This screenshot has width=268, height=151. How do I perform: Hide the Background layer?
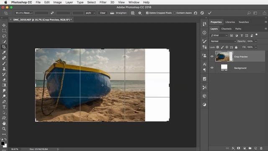(212, 68)
